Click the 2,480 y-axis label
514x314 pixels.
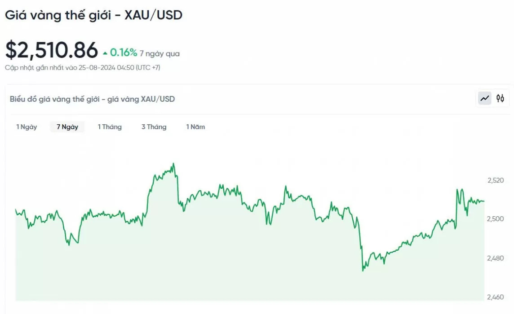495,258
